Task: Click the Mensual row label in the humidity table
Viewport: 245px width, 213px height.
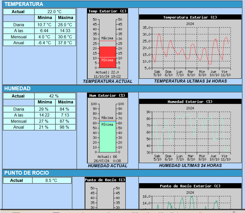Action: tap(18, 121)
